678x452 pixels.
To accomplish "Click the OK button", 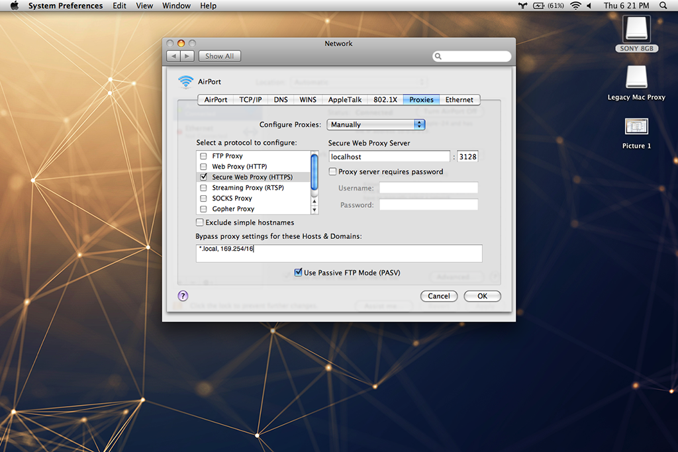I will (482, 296).
